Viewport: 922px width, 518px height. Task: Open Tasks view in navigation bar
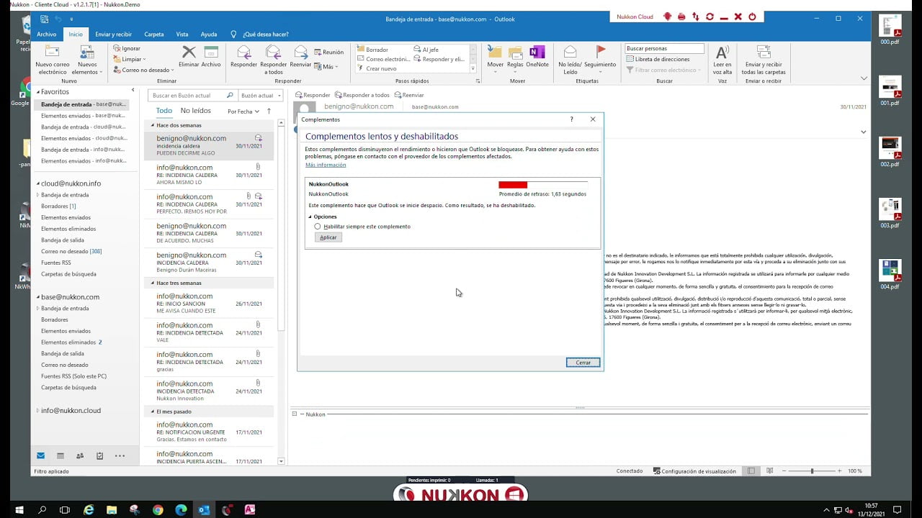tap(99, 455)
